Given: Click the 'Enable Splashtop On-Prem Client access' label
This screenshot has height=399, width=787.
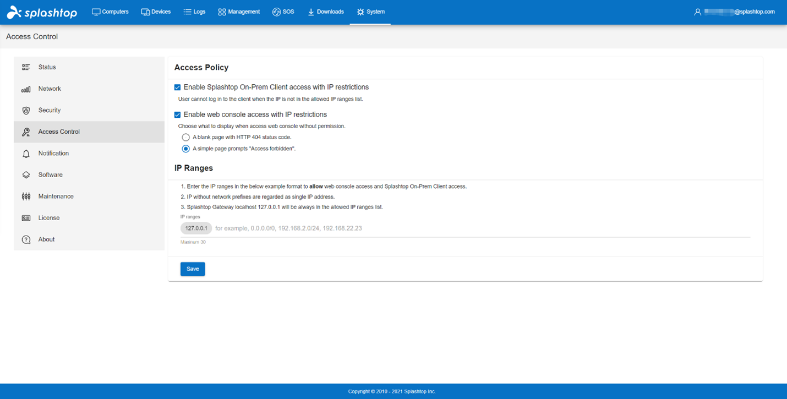Looking at the screenshot, I should coord(276,87).
